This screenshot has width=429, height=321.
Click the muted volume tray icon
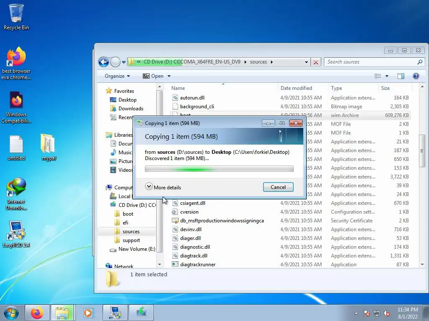click(387, 313)
